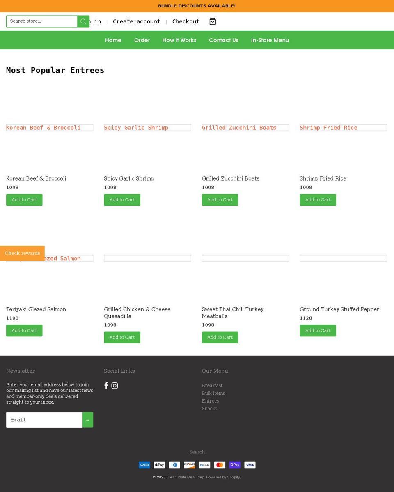Open the In-Store Menu item

pyautogui.click(x=270, y=40)
